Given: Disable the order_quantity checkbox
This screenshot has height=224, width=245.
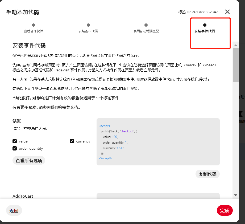Looking at the screenshot, I should coord(15,148).
